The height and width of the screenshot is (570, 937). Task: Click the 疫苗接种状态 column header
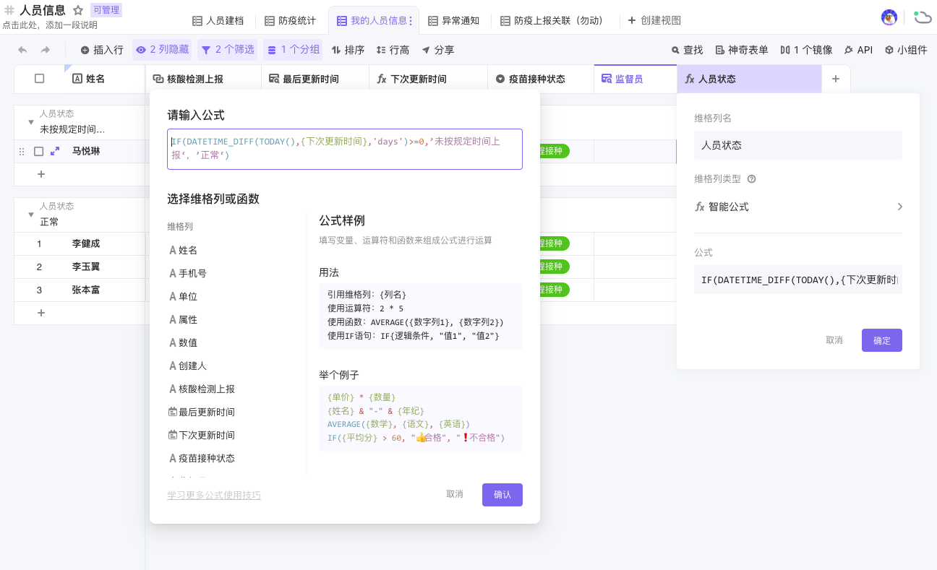click(x=541, y=79)
